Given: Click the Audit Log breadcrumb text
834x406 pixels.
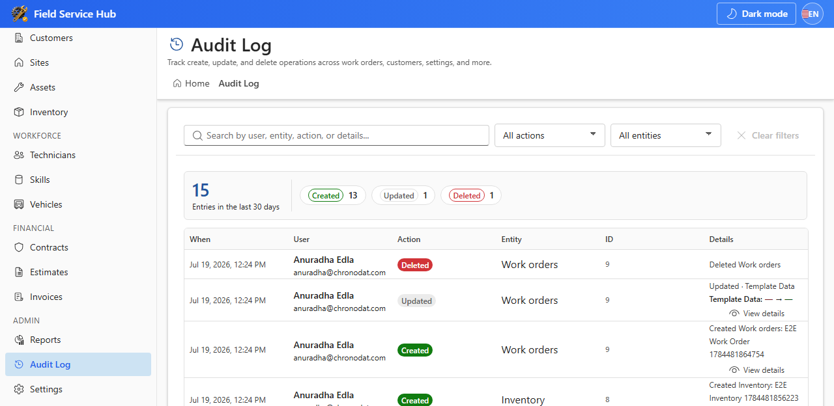Looking at the screenshot, I should (238, 83).
